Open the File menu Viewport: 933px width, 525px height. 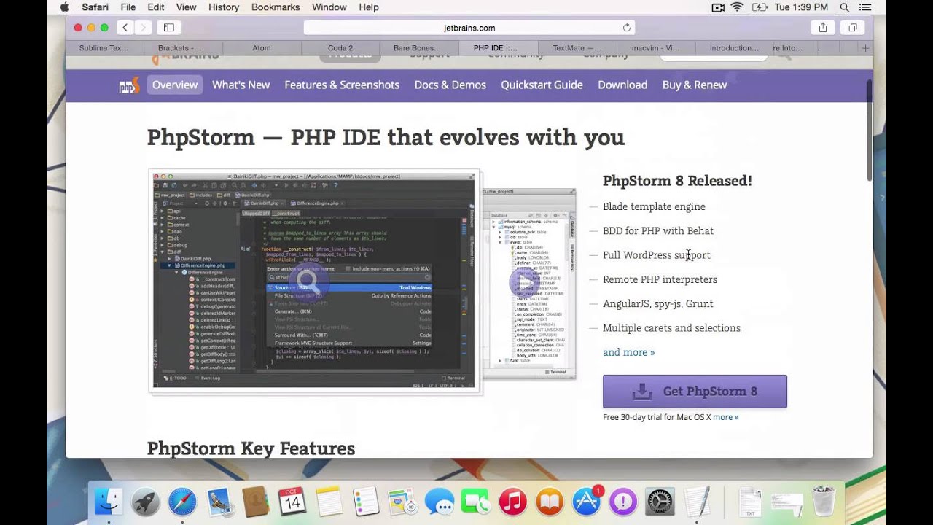pyautogui.click(x=128, y=7)
